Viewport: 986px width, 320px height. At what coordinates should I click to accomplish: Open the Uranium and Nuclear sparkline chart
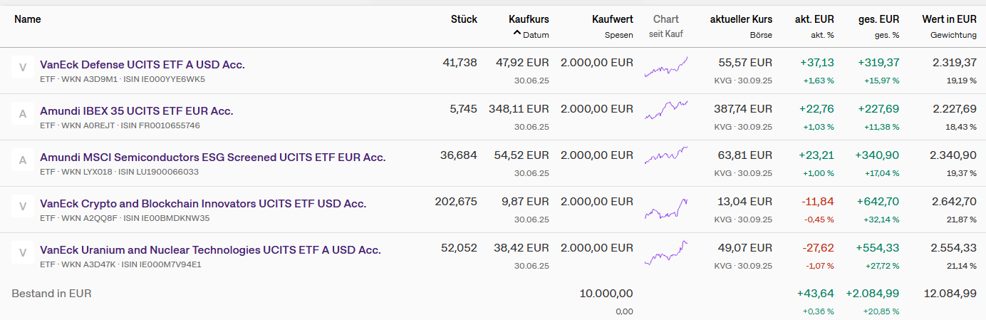[666, 254]
